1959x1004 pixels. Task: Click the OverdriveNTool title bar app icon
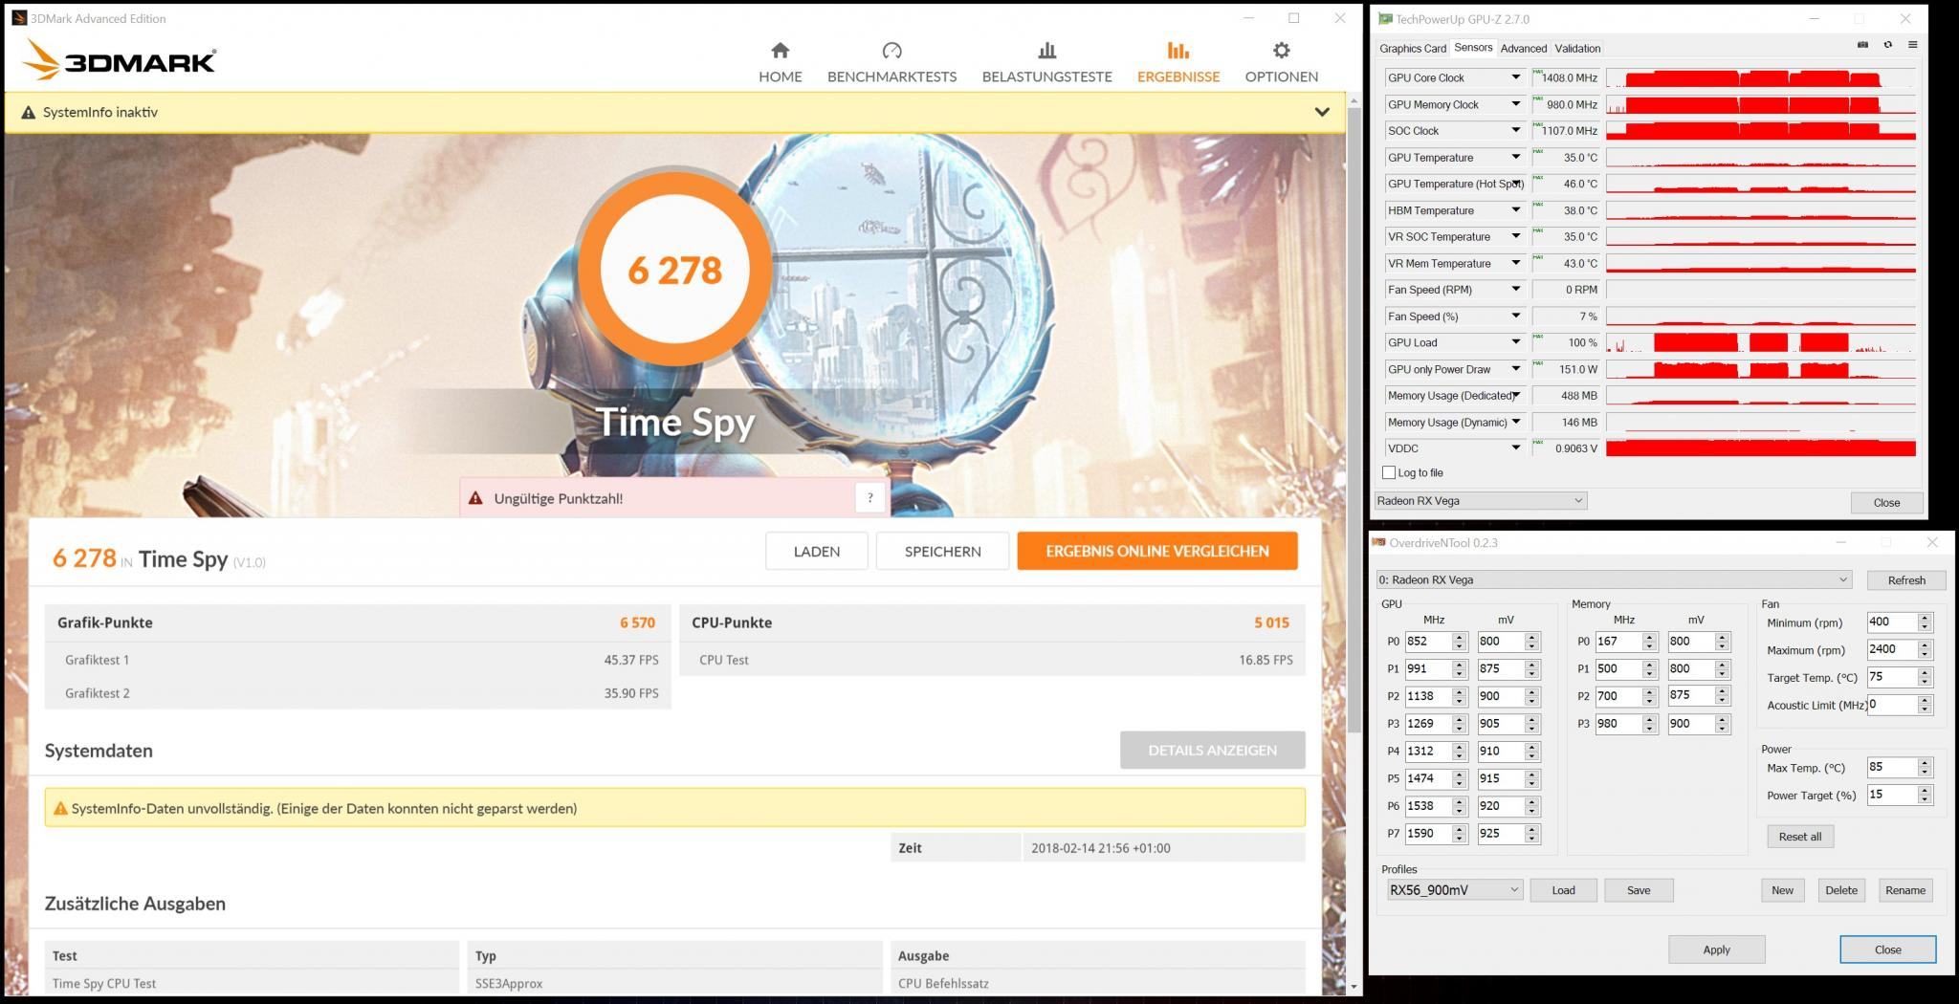click(x=1379, y=542)
